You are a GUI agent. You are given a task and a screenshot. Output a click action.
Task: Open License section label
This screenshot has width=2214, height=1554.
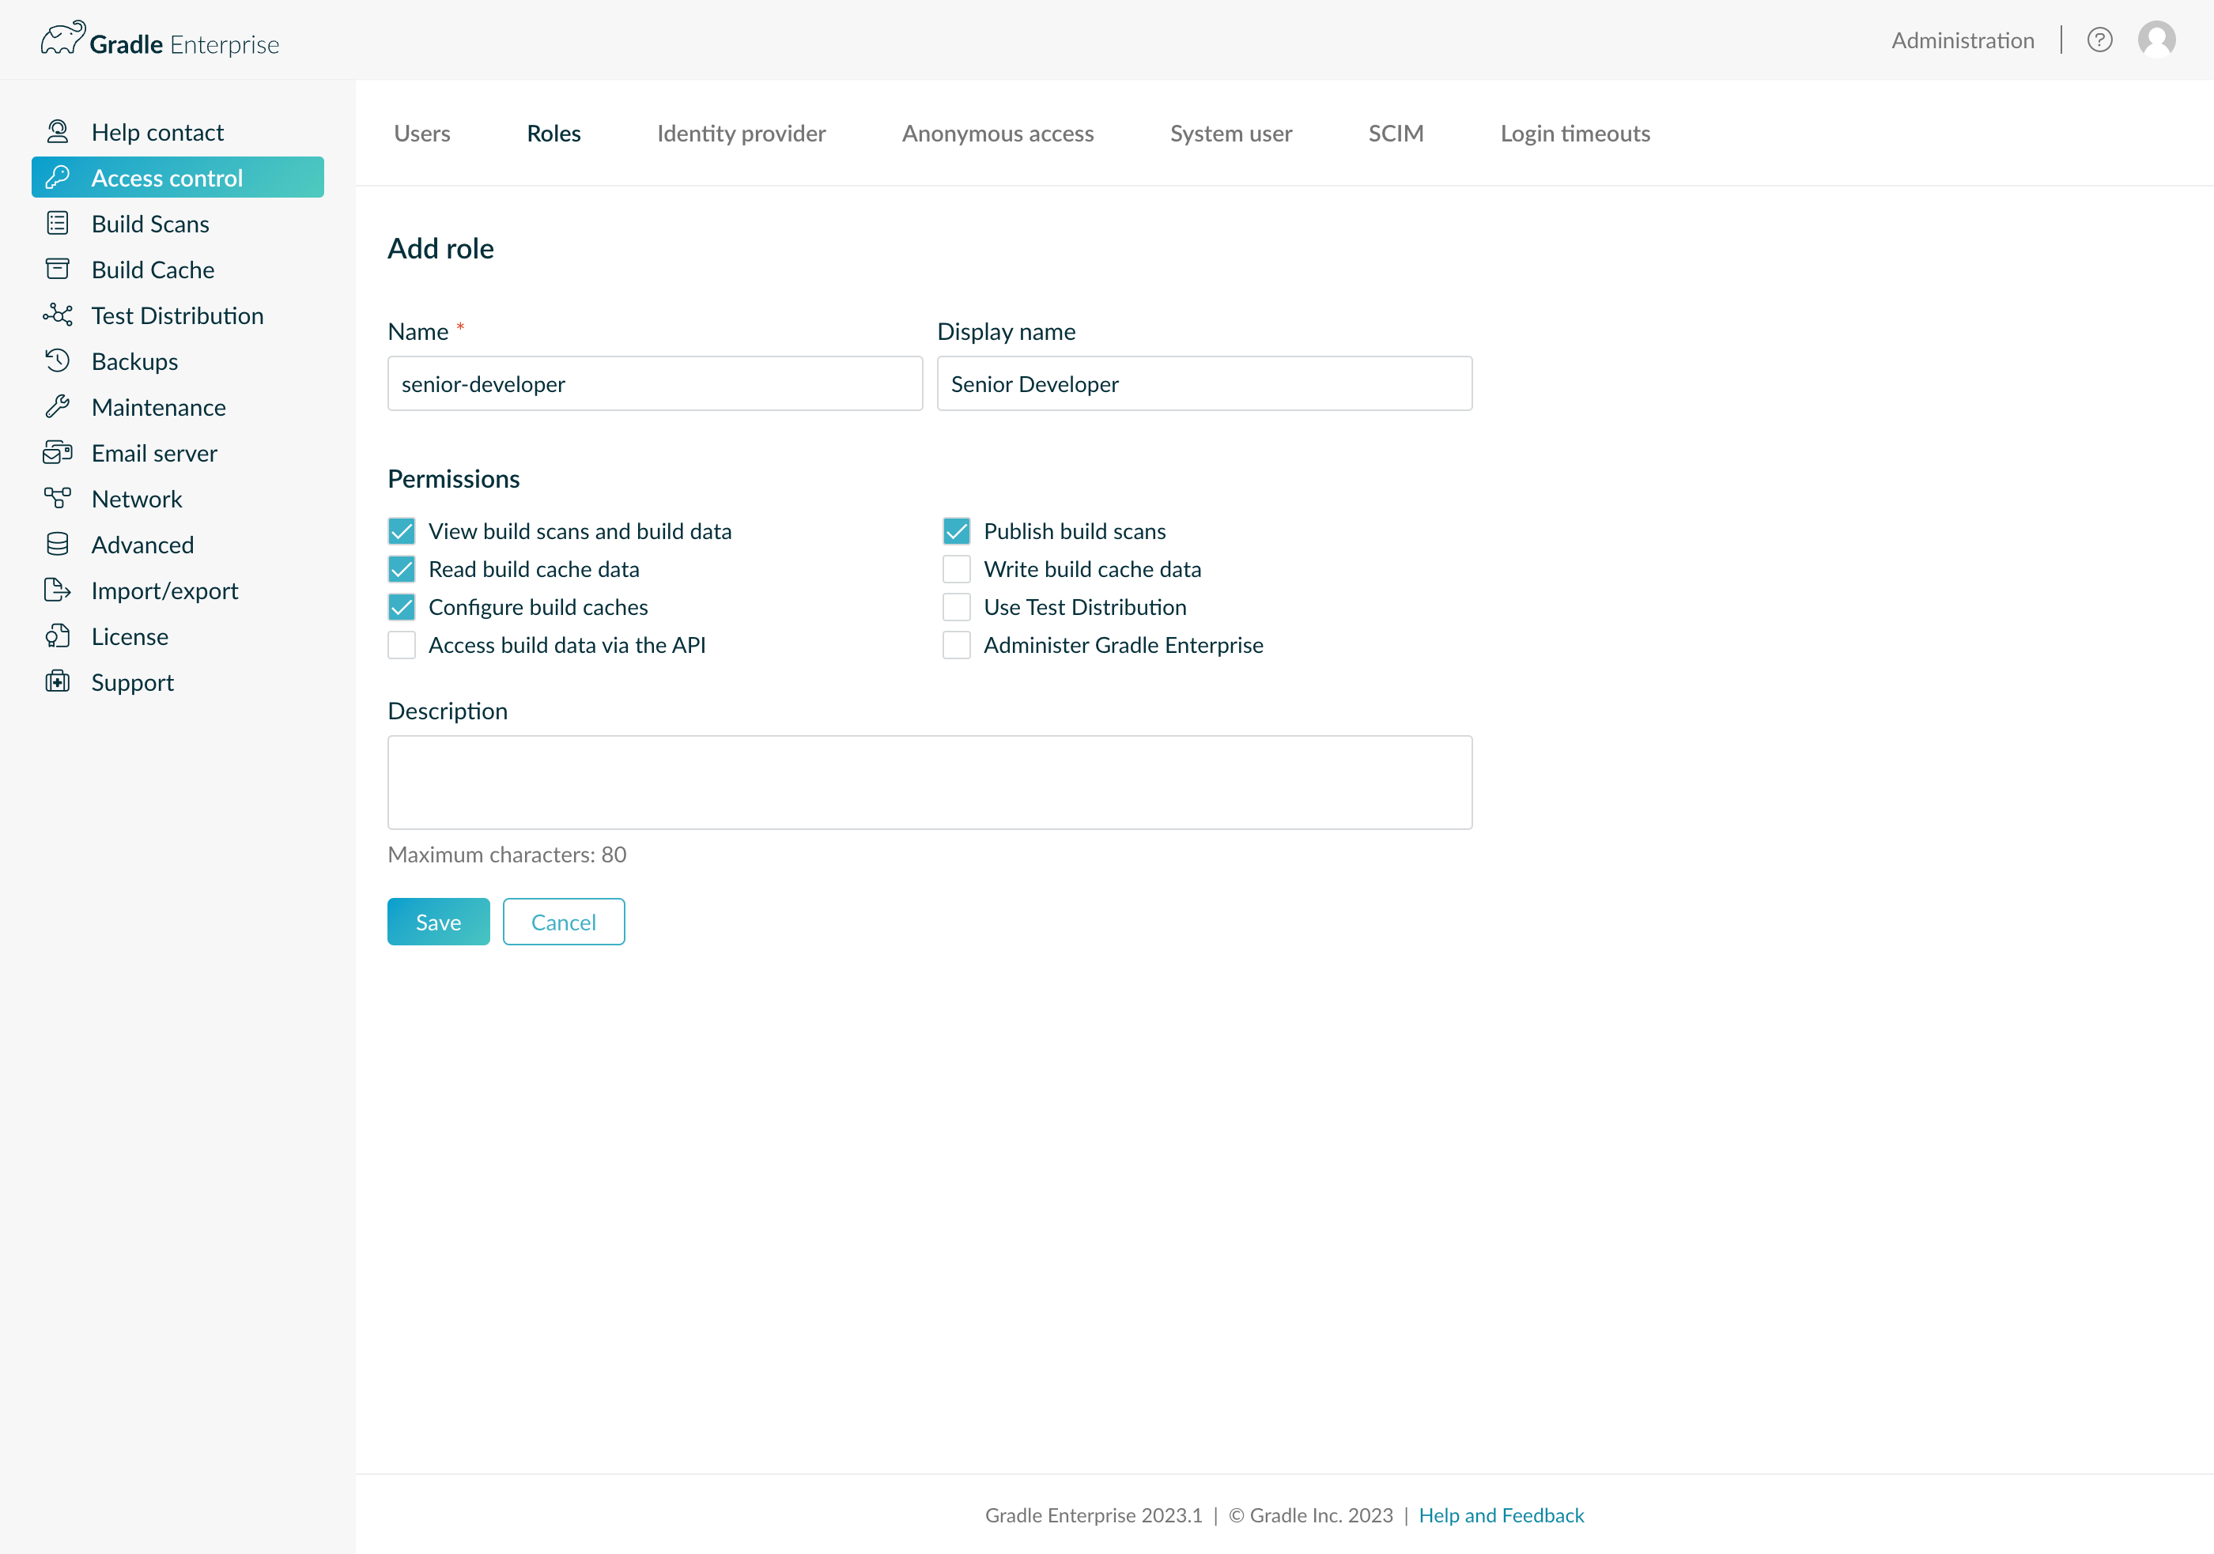pyautogui.click(x=129, y=636)
